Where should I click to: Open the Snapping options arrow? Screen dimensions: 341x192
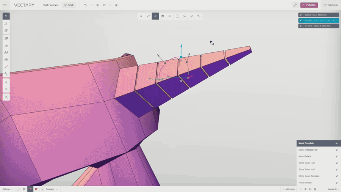(x=57, y=189)
